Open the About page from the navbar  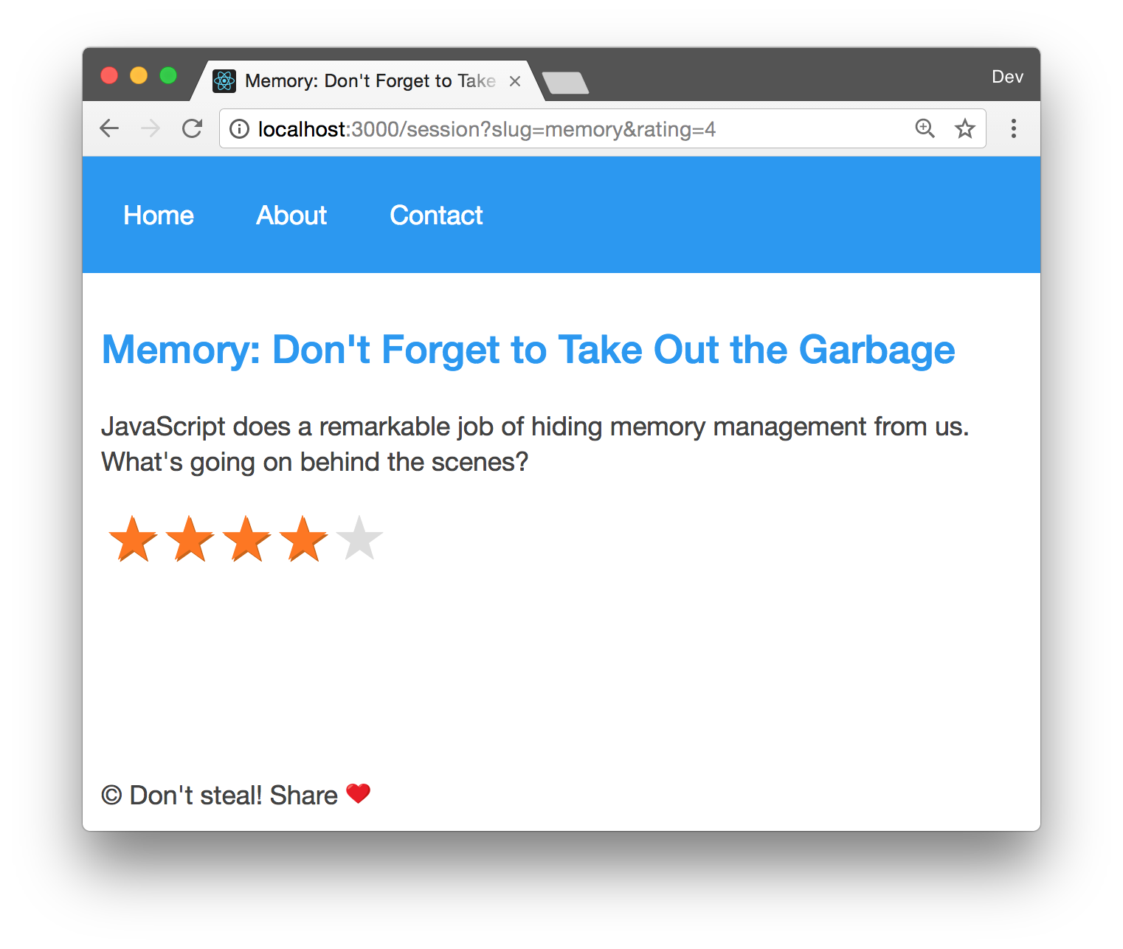point(291,215)
